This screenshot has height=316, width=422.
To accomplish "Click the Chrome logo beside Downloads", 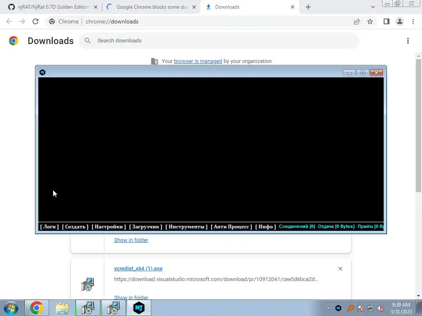I will coord(14,41).
